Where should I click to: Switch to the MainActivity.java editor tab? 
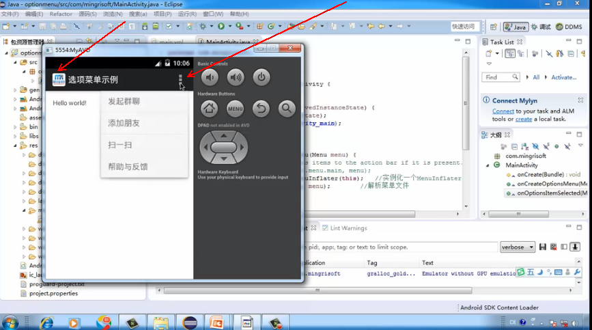(x=228, y=42)
